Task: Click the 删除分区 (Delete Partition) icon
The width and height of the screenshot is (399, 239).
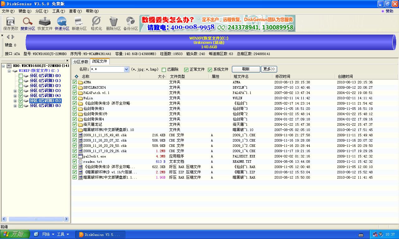Action: (x=113, y=23)
